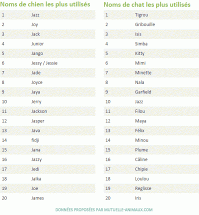Click the cat name Reglisse
Screen dimensions: 199x215
143,188
